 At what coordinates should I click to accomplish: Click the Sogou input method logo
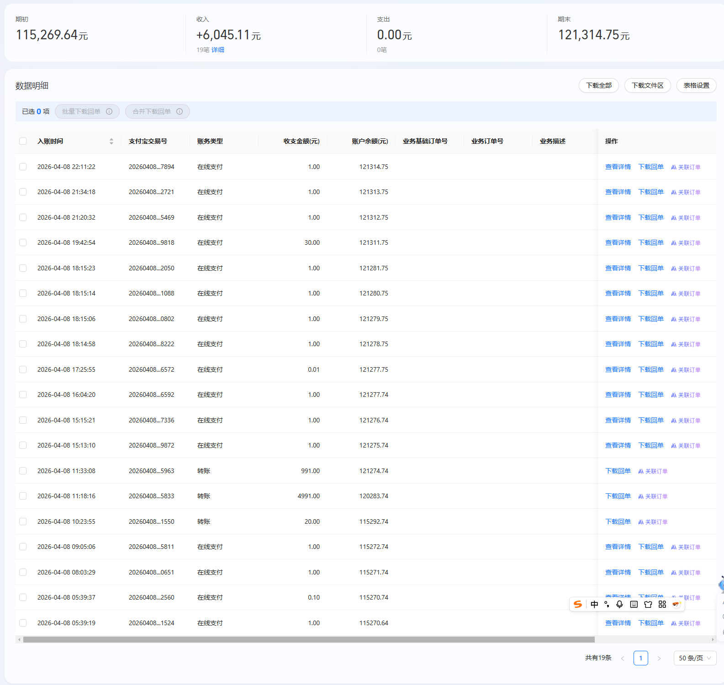tap(578, 604)
